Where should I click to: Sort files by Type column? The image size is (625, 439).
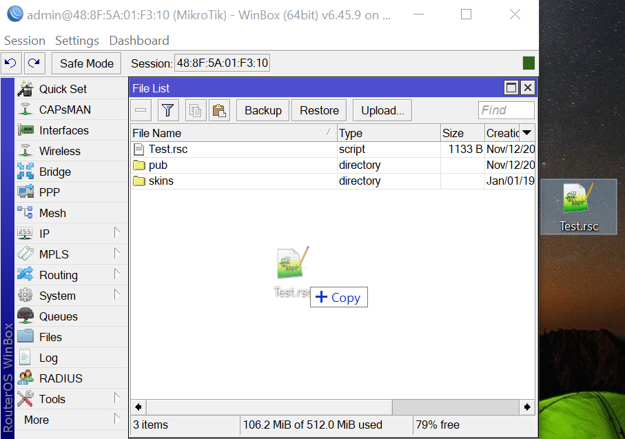click(389, 133)
